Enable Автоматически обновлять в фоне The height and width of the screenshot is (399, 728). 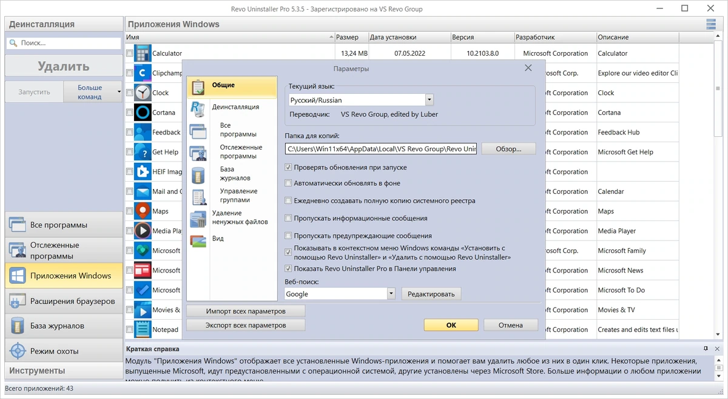point(288,183)
